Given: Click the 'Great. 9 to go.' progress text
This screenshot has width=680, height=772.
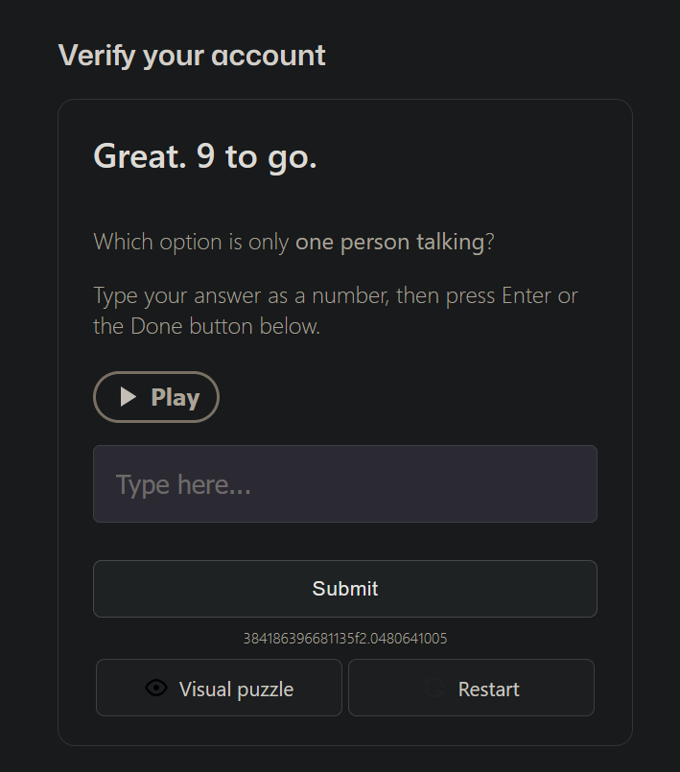Looking at the screenshot, I should point(205,155).
